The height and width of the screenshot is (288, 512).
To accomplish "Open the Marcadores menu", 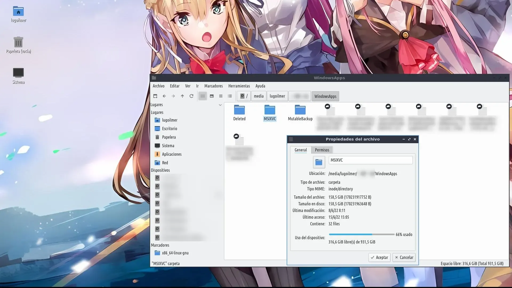I will (x=213, y=86).
